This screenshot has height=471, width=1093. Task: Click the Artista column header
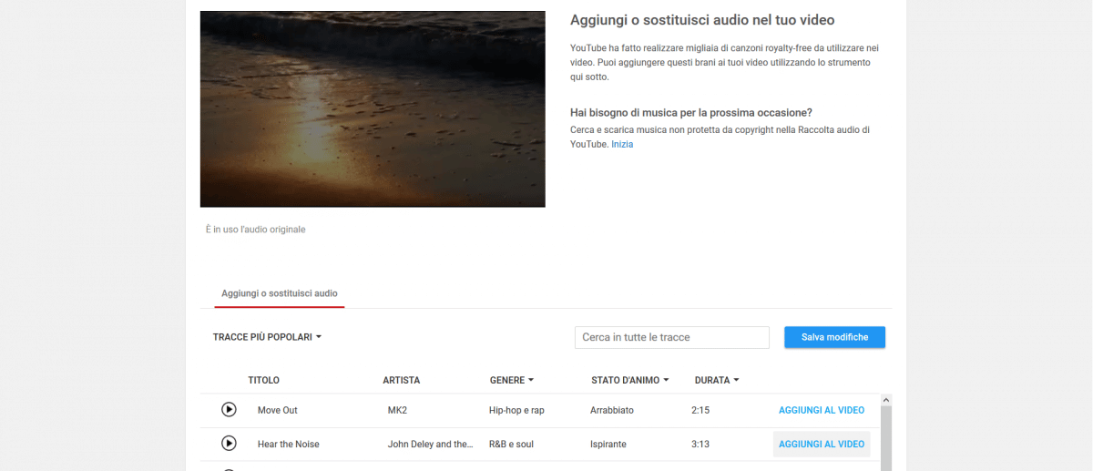tap(401, 380)
